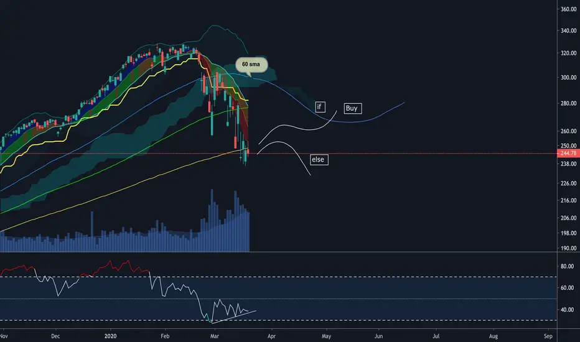Select the 'else' text annotation
The height and width of the screenshot is (342, 580).
319,160
